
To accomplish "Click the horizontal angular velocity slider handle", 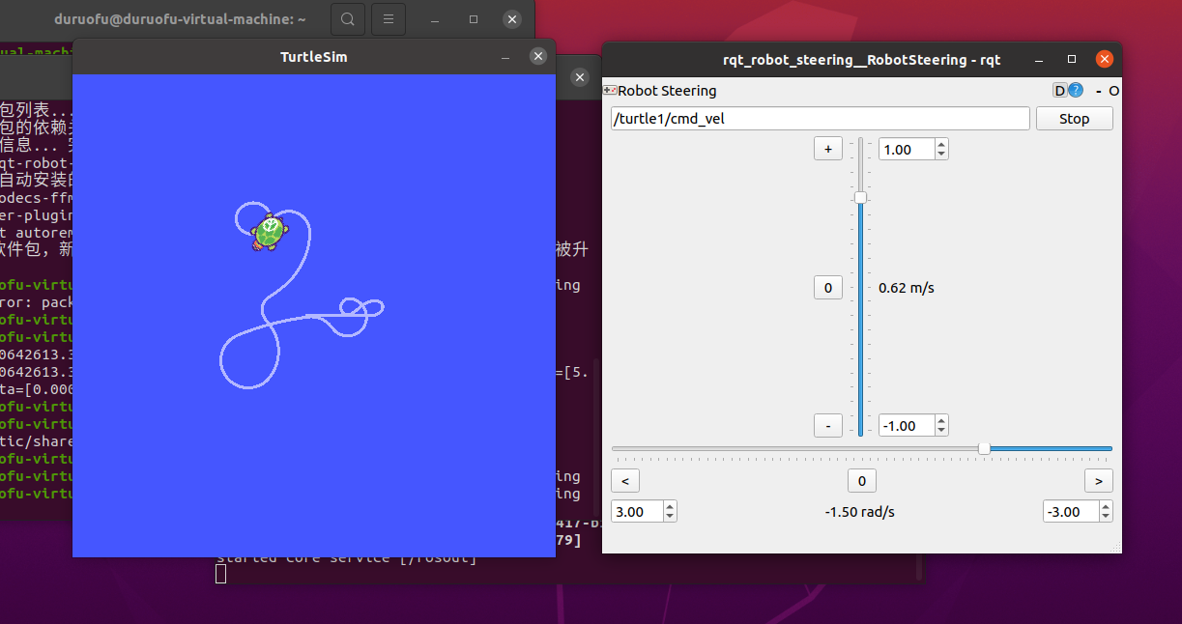I will [984, 448].
